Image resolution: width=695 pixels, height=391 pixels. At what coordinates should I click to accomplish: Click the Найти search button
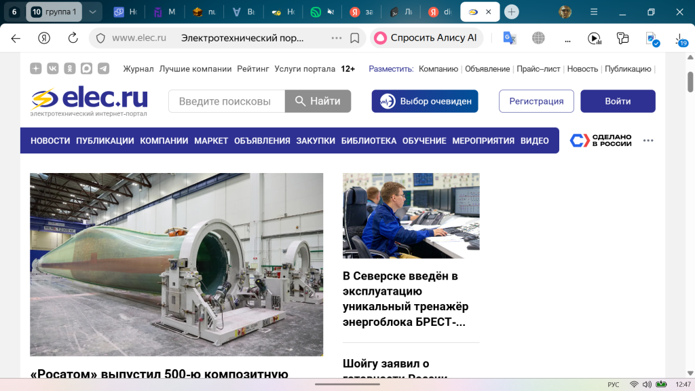pos(318,101)
